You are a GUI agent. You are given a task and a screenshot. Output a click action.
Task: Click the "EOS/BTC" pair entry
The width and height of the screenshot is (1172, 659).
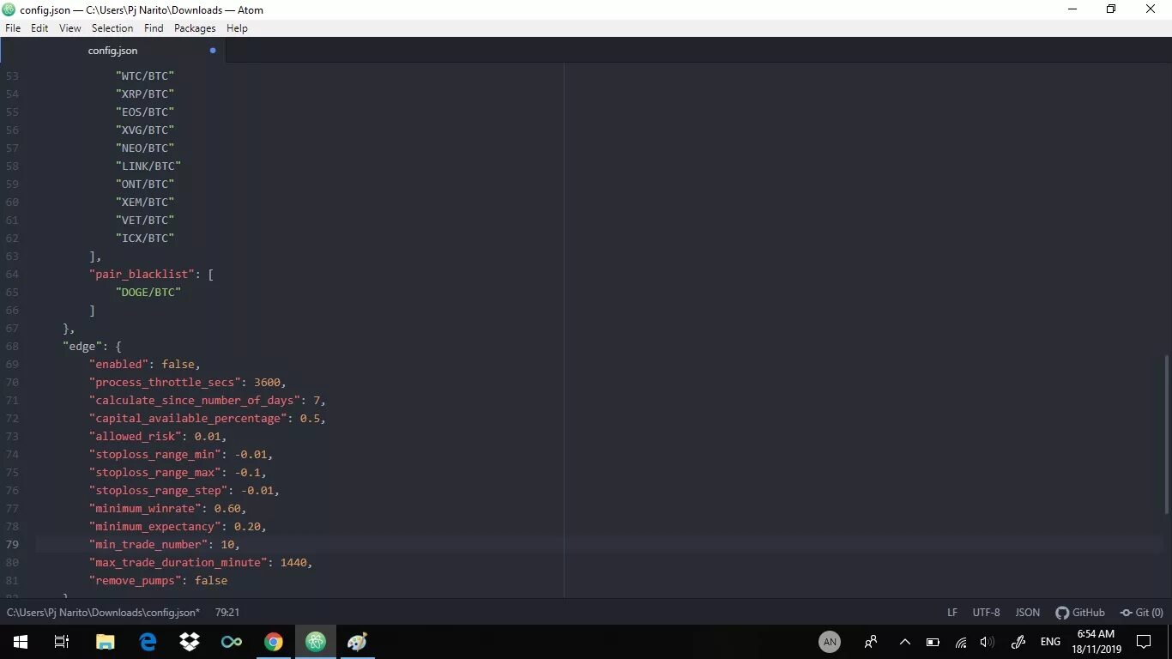145,112
